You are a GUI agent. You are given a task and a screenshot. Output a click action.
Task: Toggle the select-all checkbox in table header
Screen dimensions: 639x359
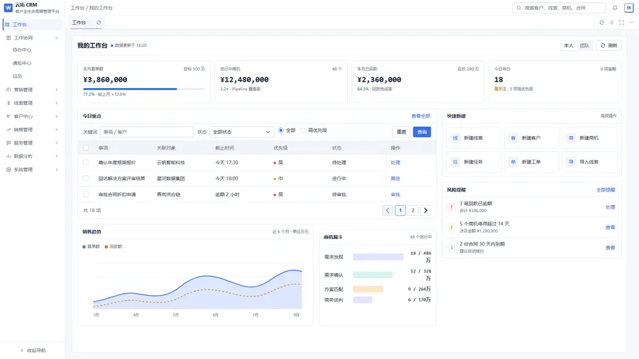[x=86, y=148]
